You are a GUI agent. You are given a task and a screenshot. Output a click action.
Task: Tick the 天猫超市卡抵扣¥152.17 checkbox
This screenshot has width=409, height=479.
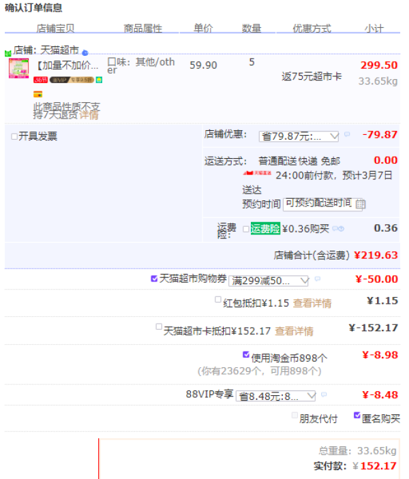(x=159, y=326)
